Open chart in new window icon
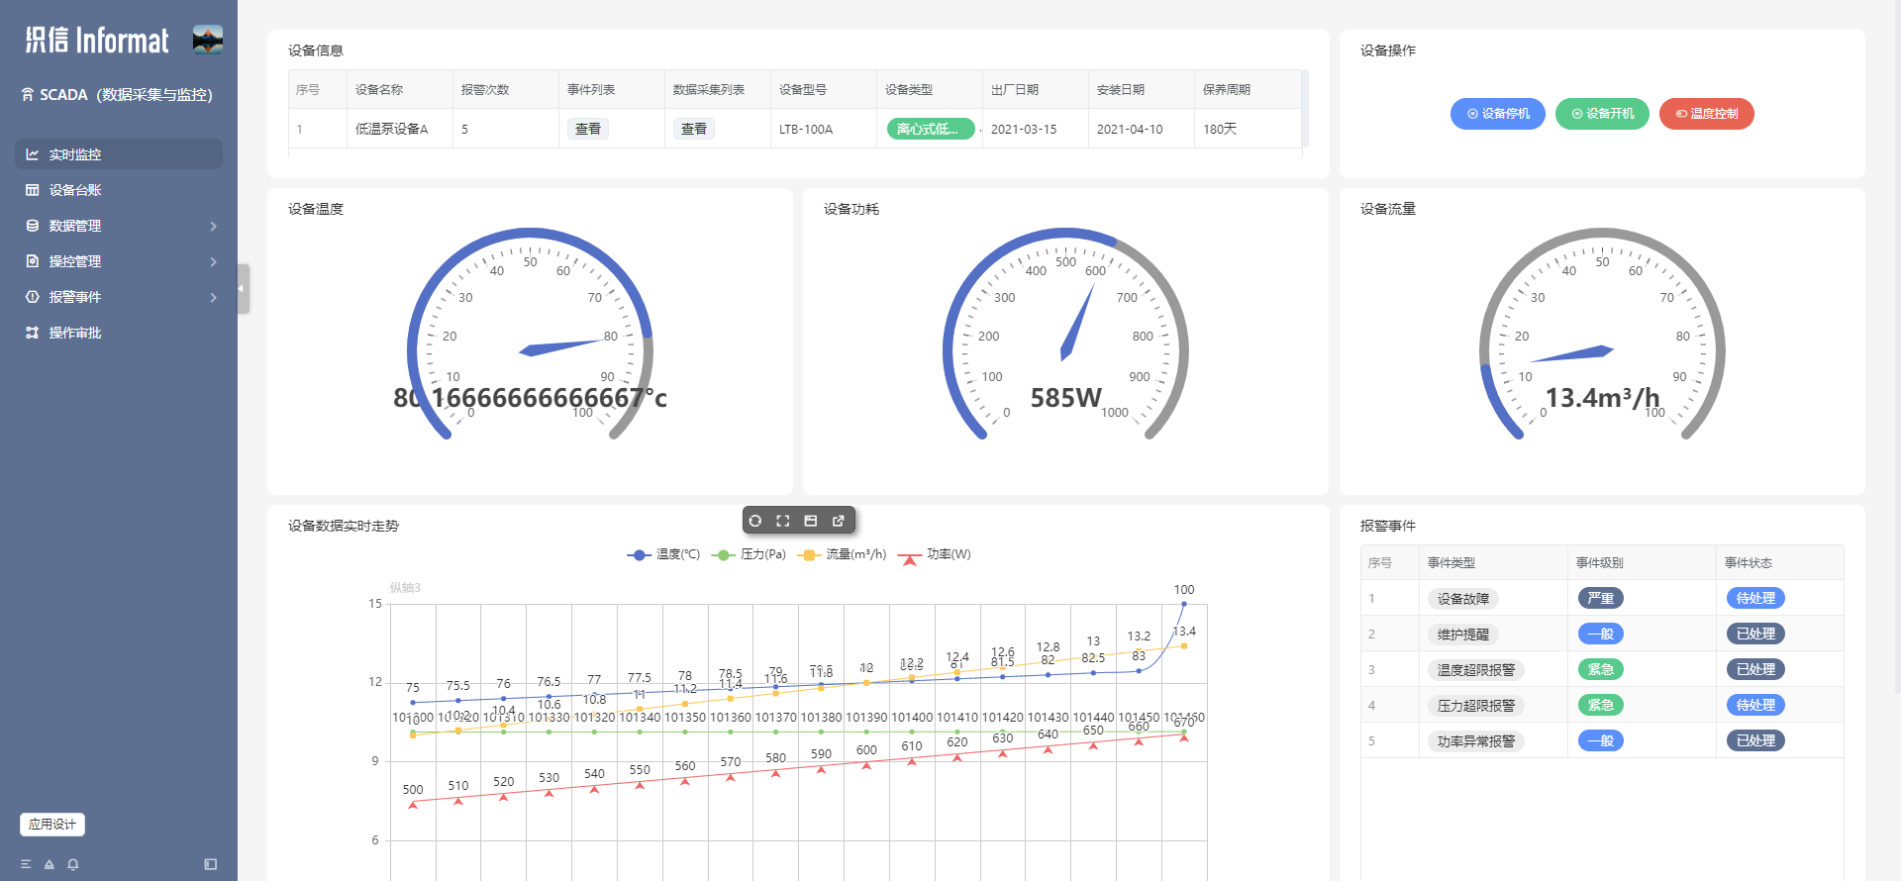This screenshot has height=881, width=1901. click(839, 521)
